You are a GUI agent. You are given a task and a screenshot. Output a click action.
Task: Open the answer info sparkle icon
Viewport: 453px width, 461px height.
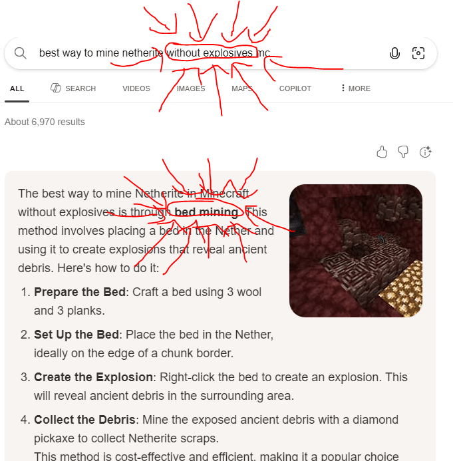[425, 152]
